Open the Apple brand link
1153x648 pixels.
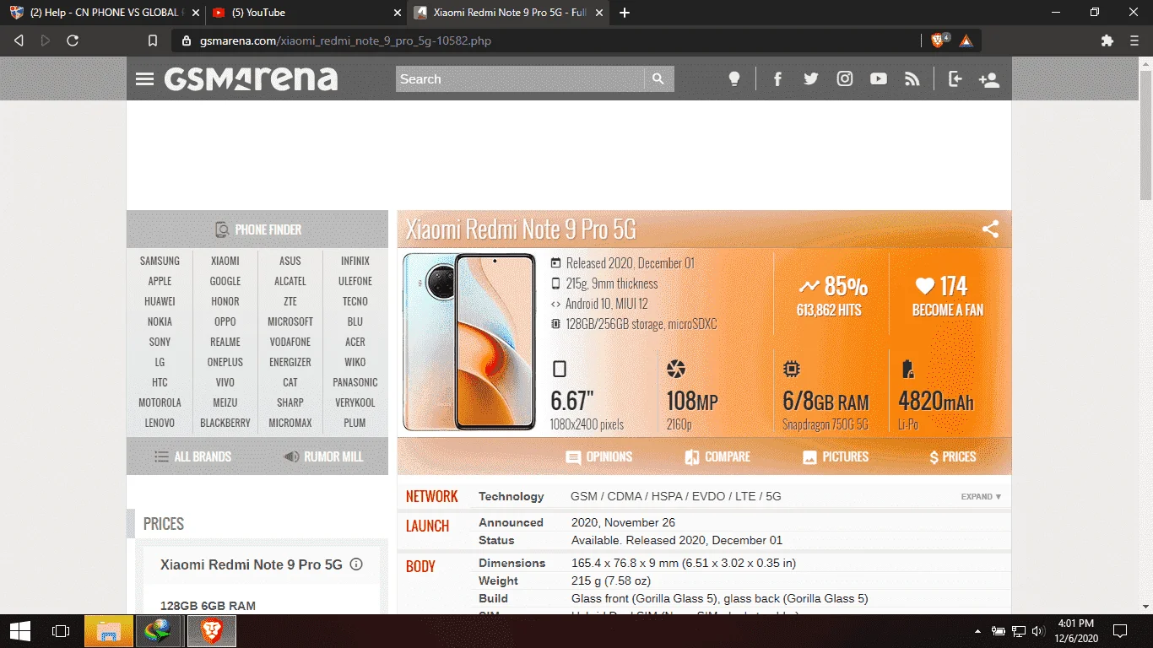(160, 281)
